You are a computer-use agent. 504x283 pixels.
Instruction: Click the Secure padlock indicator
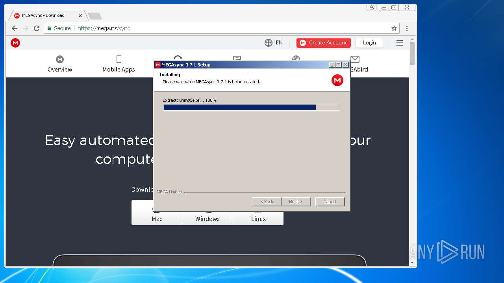(59, 28)
